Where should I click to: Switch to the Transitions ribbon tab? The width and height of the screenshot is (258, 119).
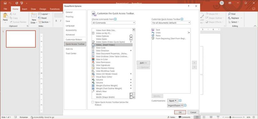click(x=55, y=9)
